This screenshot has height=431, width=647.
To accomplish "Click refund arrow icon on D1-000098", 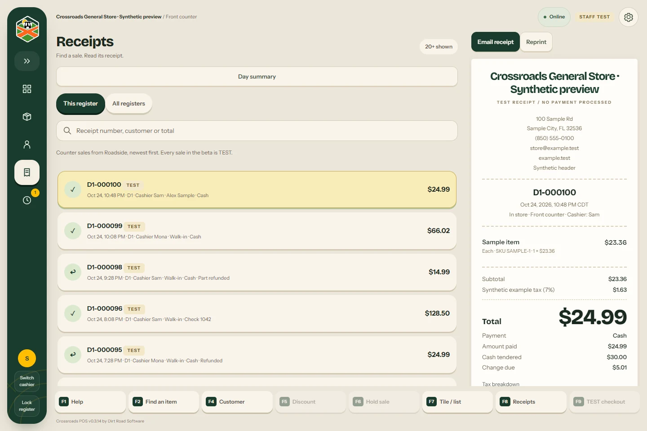I will (73, 272).
